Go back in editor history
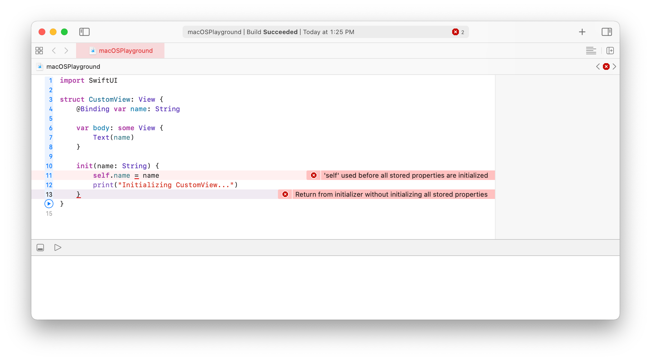 tap(54, 51)
